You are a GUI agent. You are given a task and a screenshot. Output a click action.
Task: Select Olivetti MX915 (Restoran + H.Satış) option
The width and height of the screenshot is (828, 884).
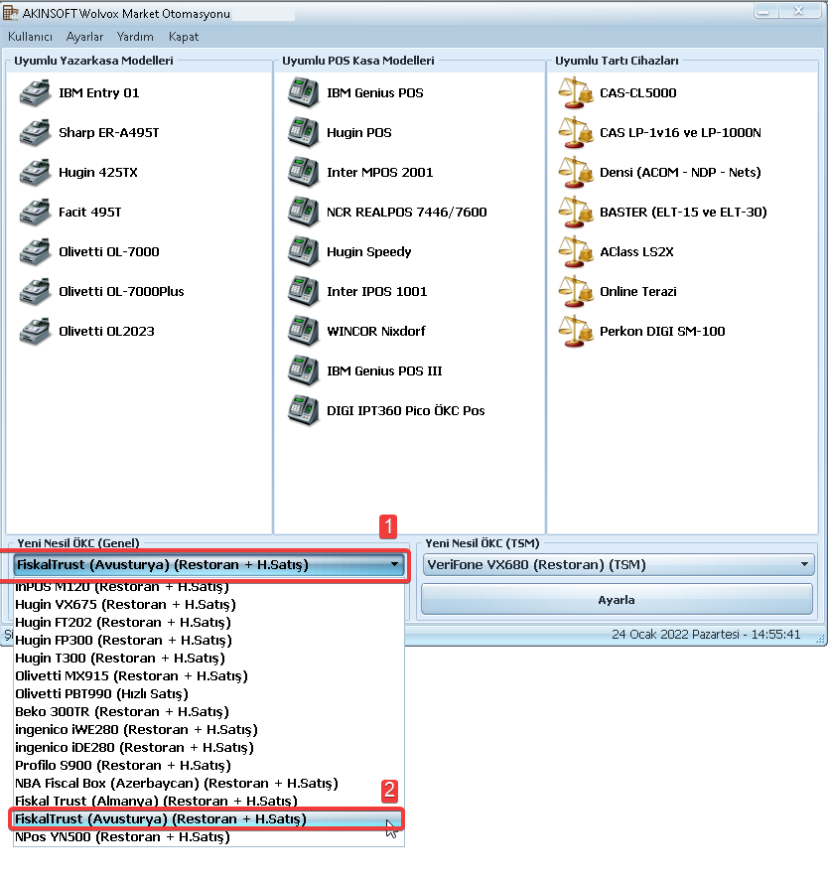[x=208, y=676]
